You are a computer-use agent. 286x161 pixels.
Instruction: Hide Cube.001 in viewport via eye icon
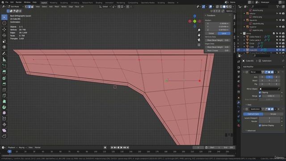pyautogui.click(x=280, y=50)
